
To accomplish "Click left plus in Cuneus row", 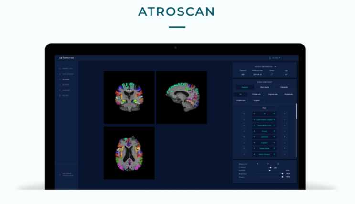I will coord(254,131).
